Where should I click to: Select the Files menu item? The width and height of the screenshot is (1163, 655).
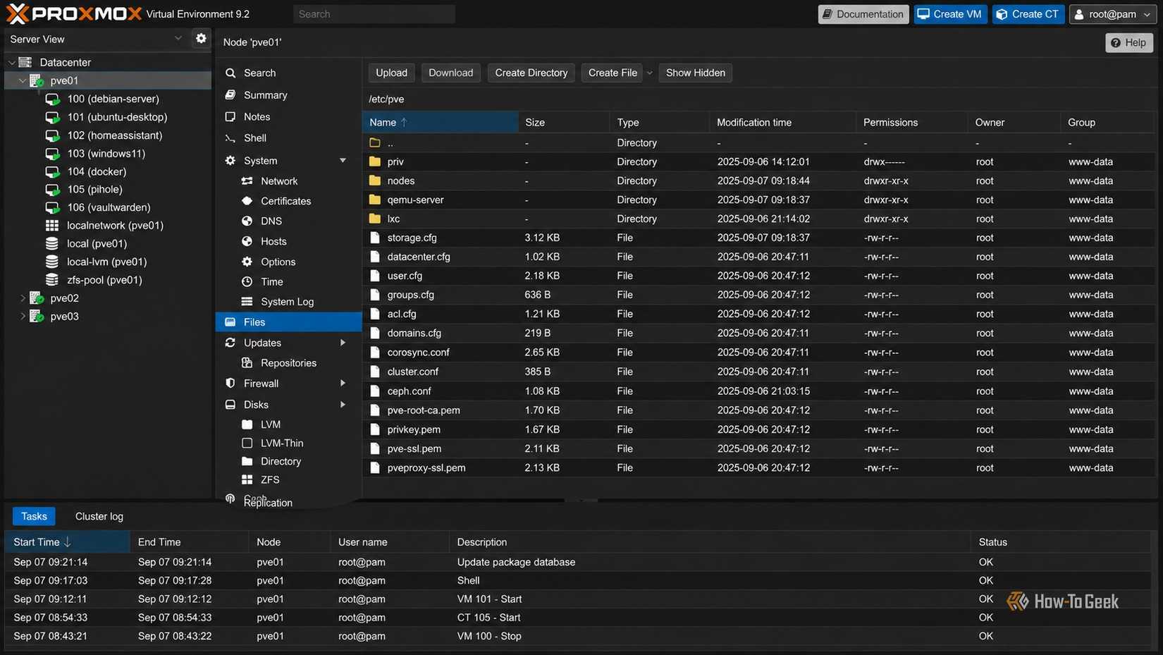click(288, 322)
